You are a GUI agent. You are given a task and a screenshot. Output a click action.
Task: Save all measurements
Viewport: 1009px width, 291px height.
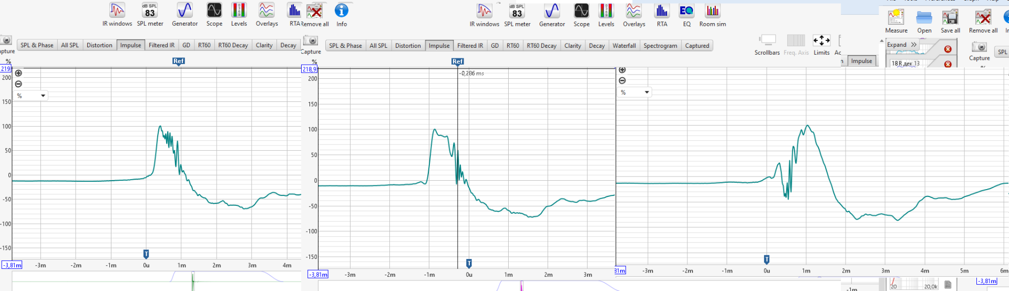point(950,21)
